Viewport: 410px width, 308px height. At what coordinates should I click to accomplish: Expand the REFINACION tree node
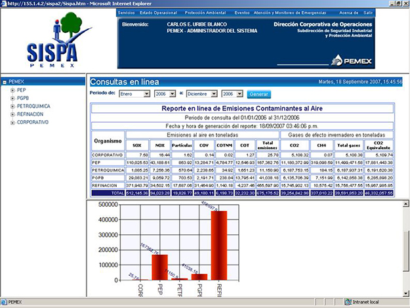[12, 114]
